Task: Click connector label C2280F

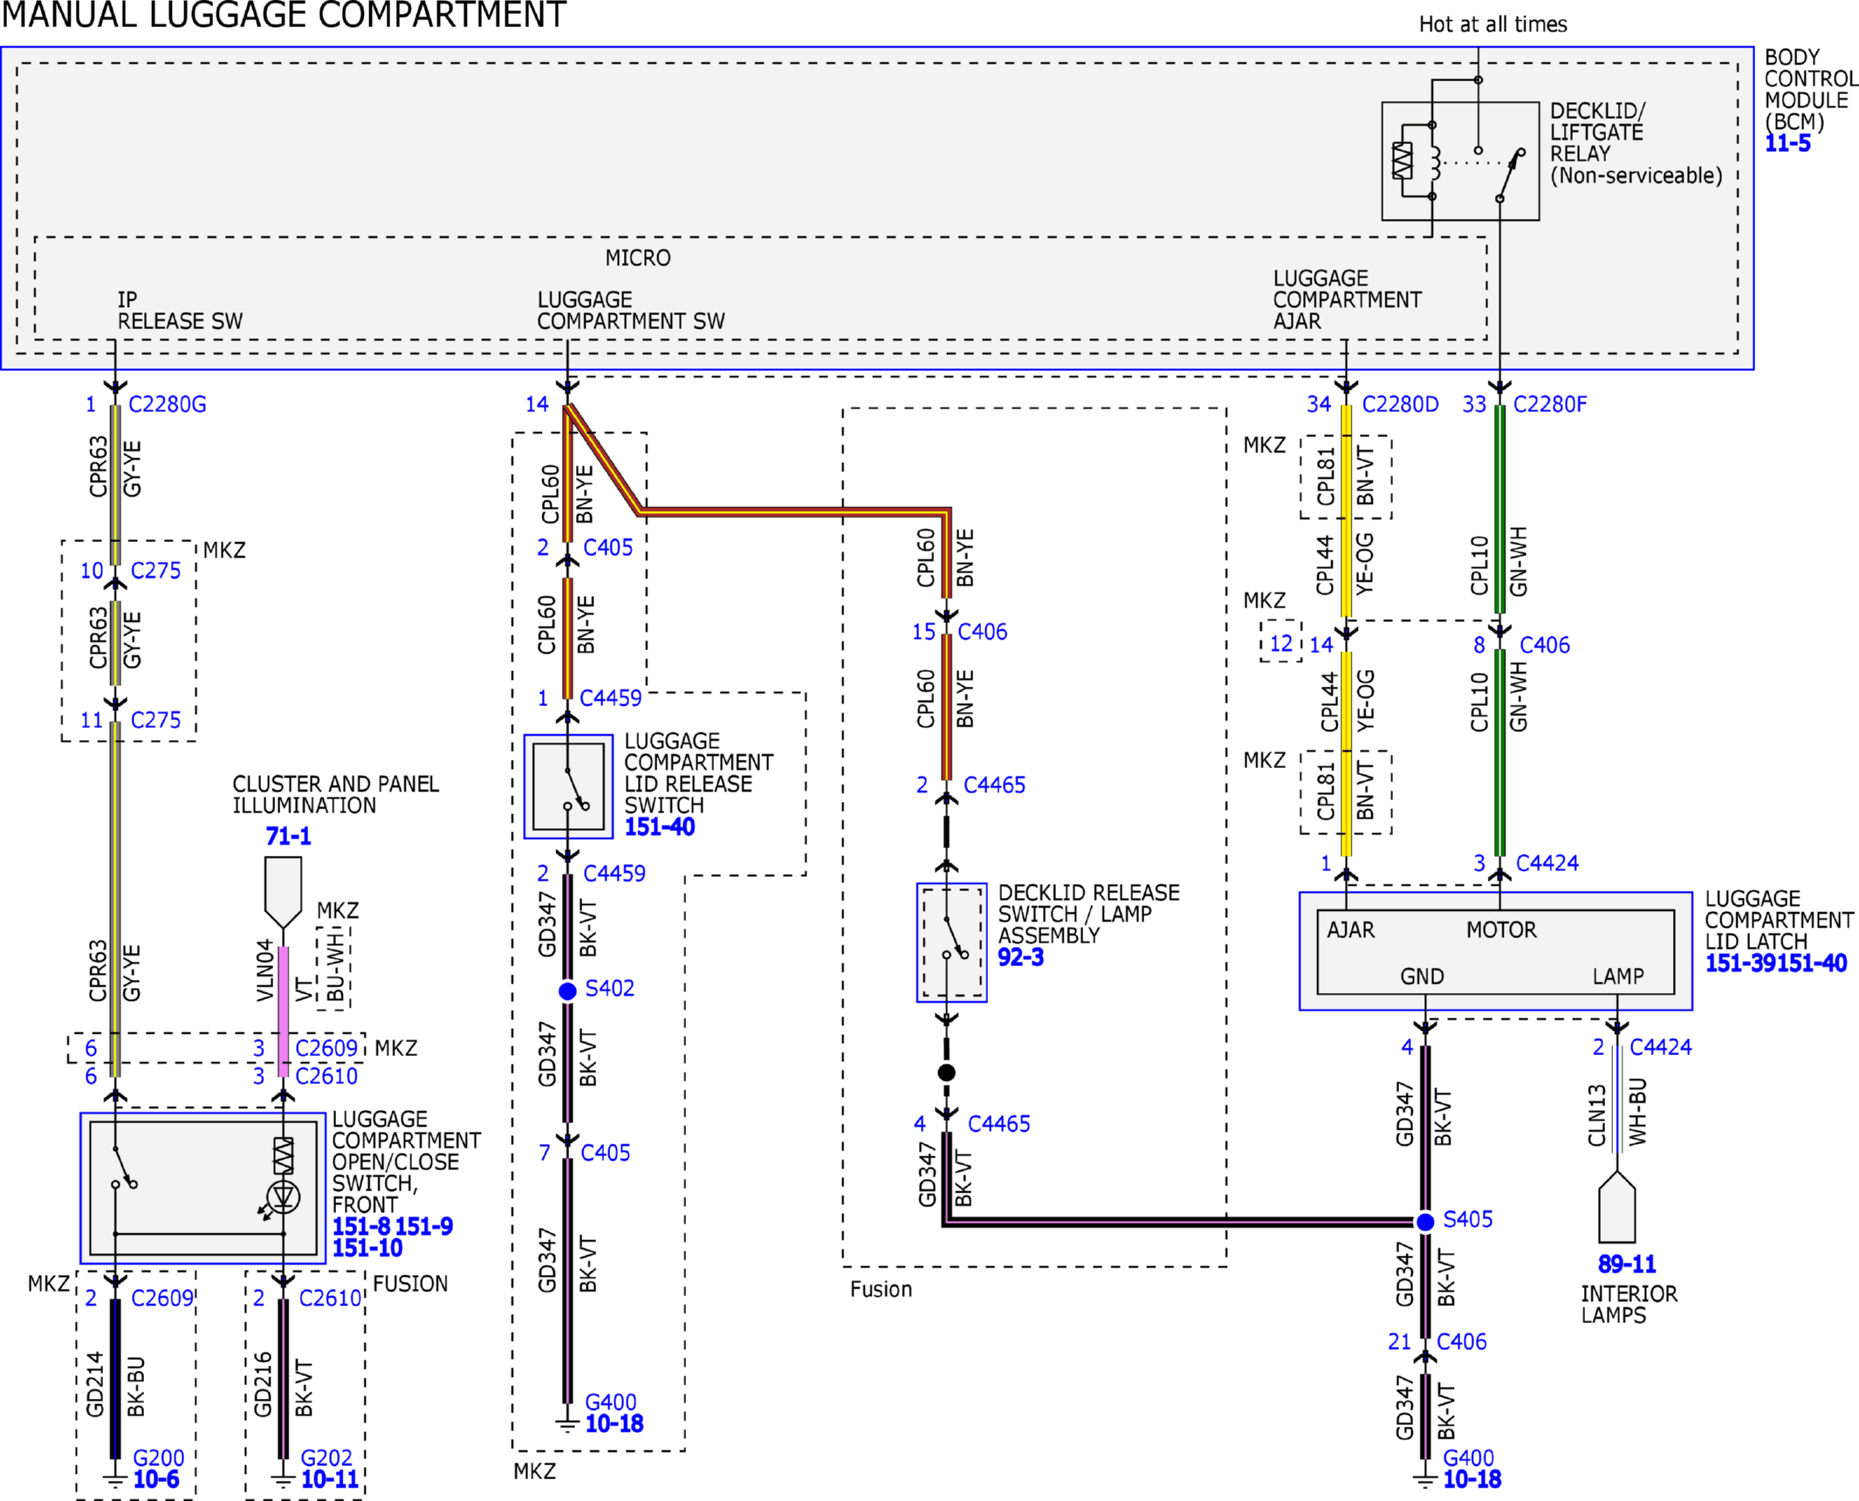Action: point(1550,404)
